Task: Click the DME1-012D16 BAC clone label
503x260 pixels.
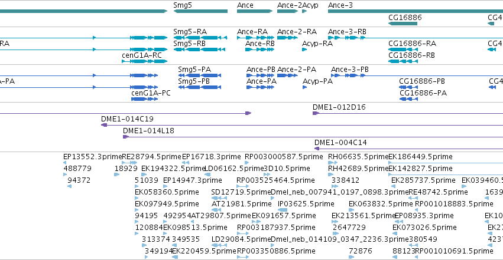Action: tap(339, 107)
